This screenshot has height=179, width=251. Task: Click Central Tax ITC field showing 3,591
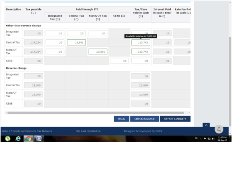coord(76,43)
